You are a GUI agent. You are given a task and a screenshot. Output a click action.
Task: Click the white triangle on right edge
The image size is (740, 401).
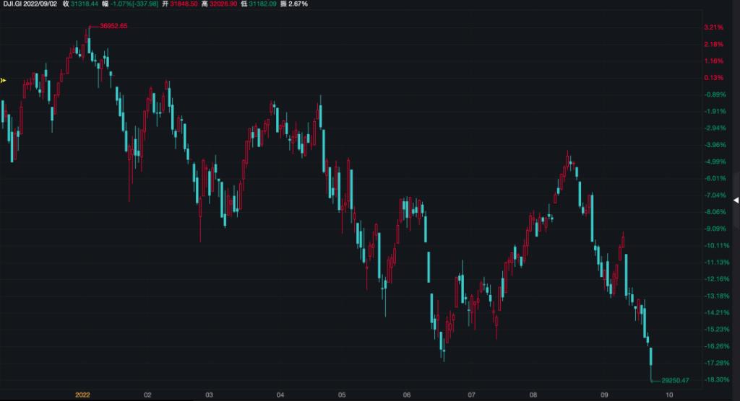point(736,200)
